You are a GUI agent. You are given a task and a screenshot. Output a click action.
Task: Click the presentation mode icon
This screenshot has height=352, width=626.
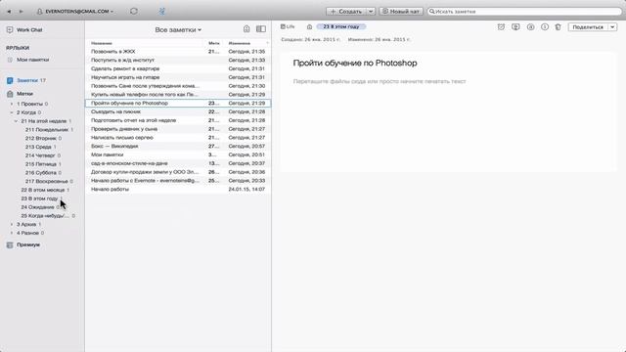[515, 26]
